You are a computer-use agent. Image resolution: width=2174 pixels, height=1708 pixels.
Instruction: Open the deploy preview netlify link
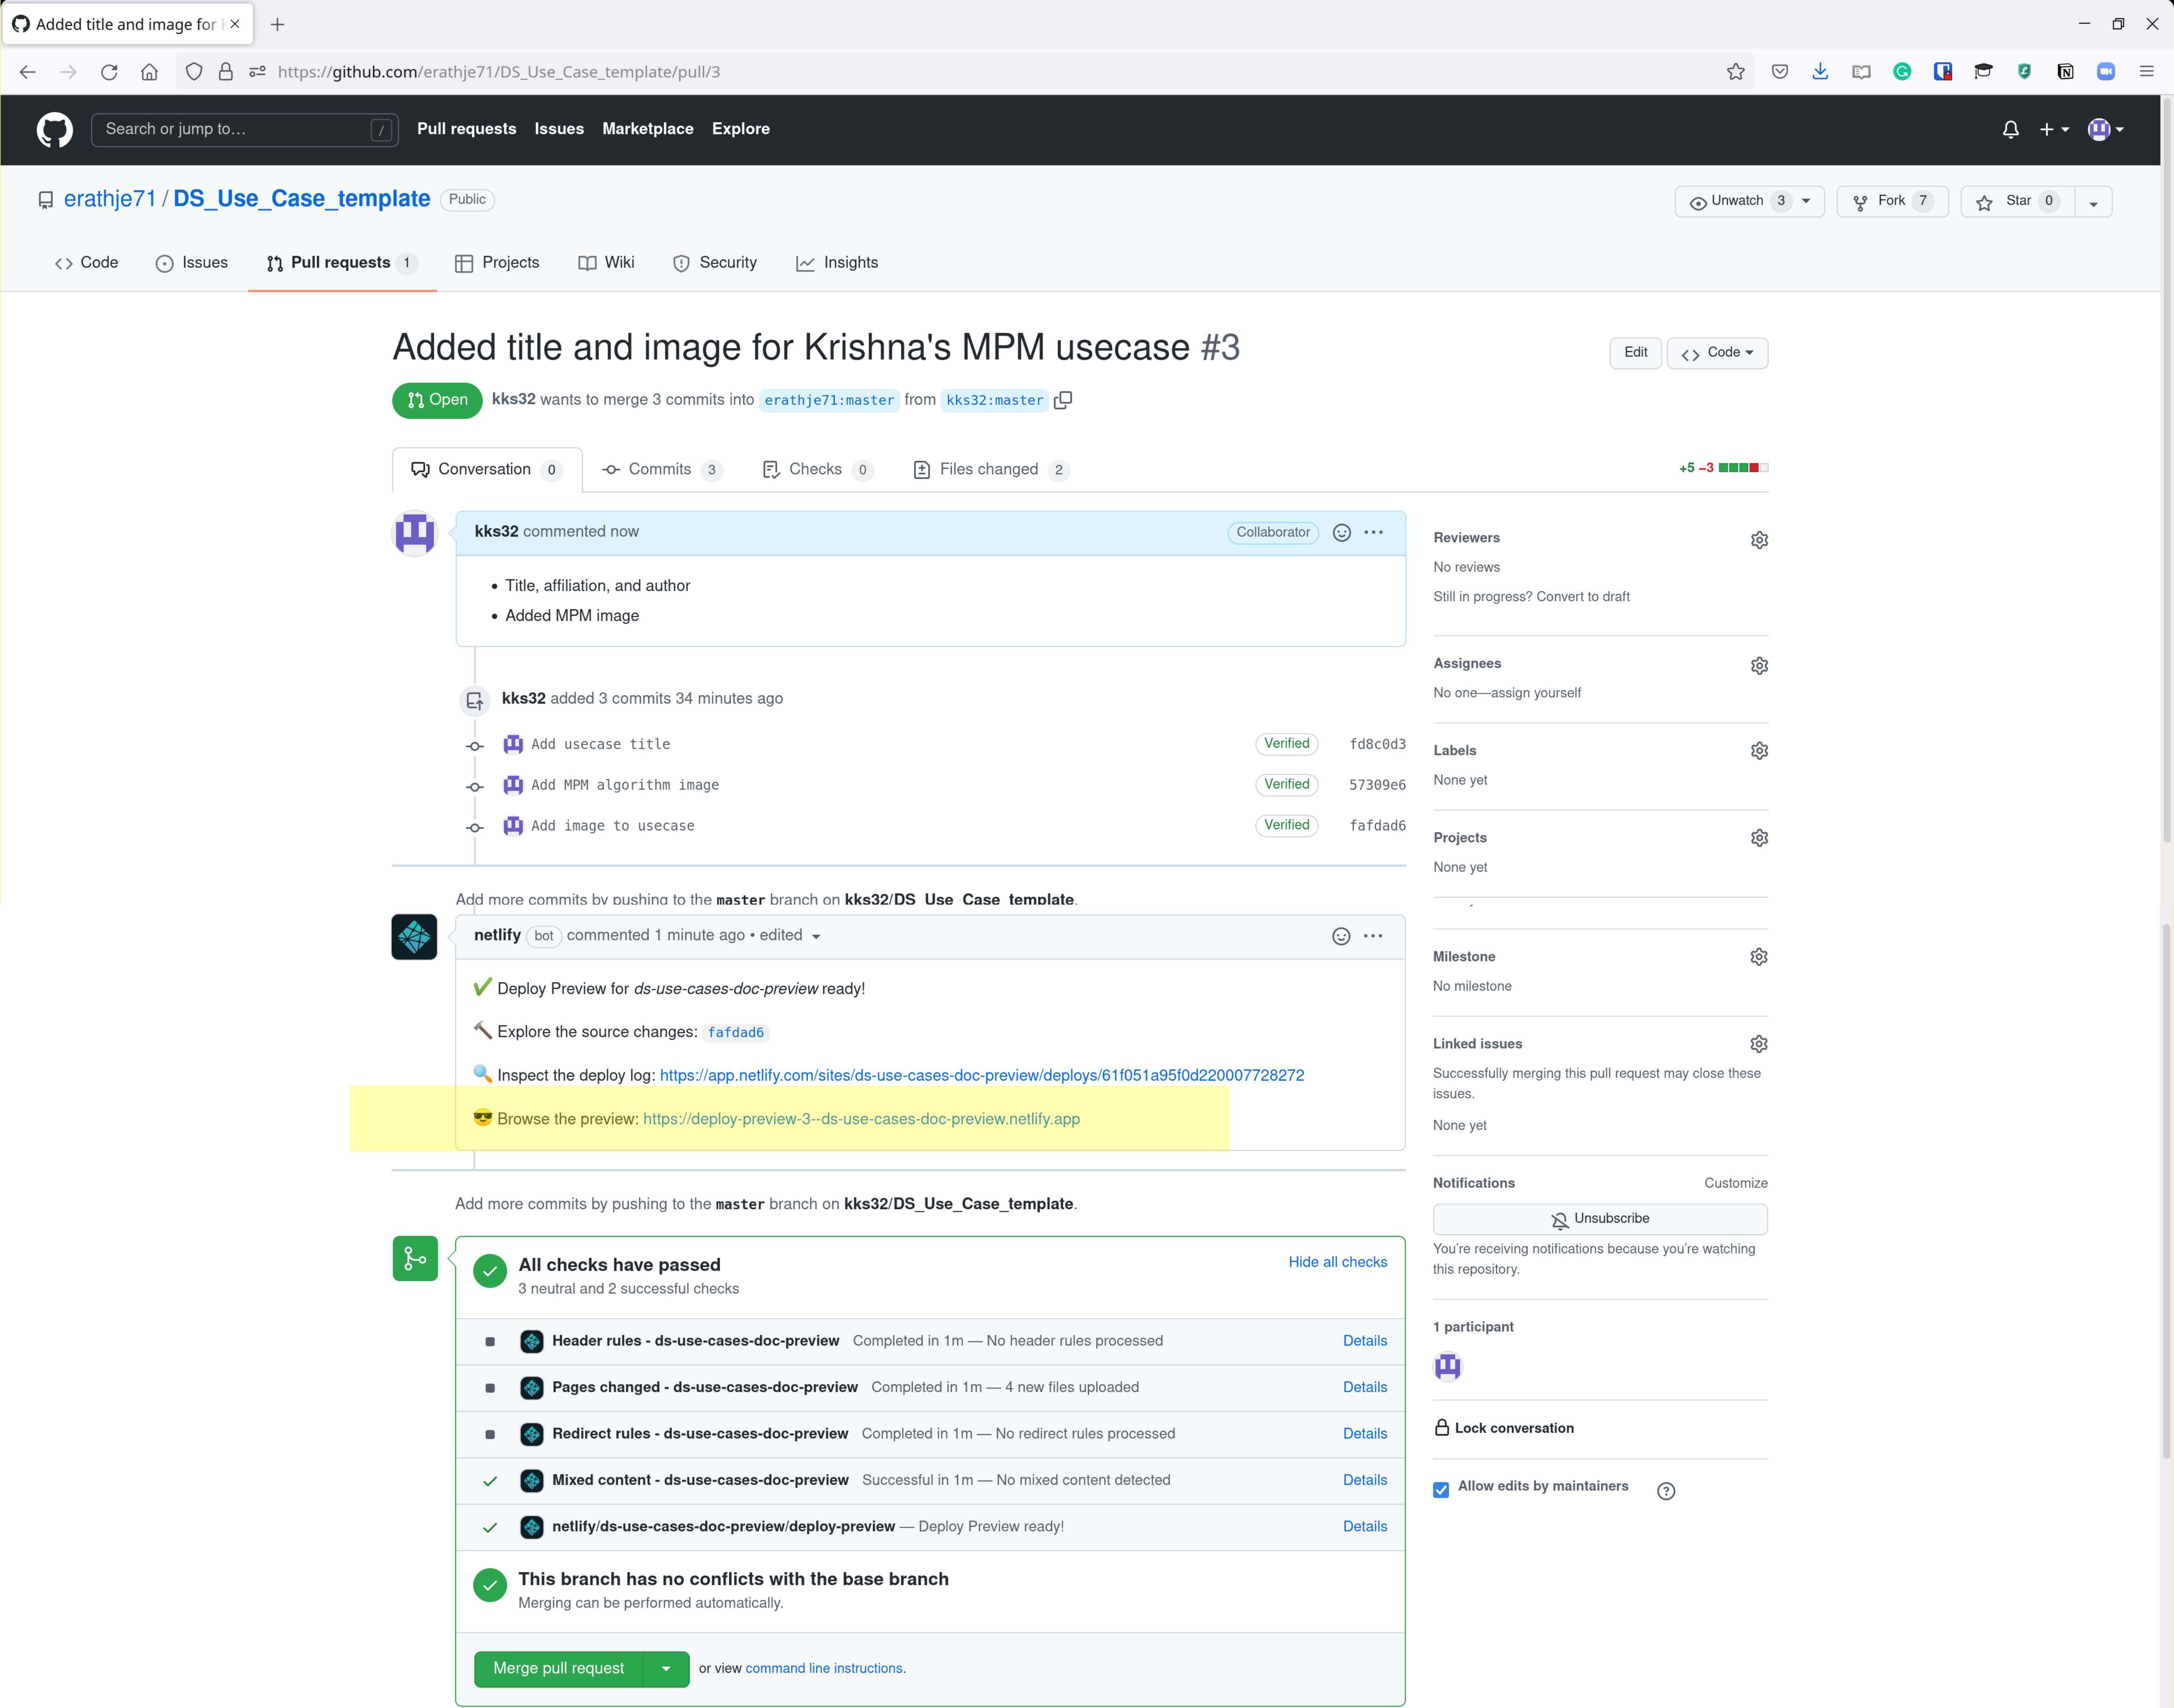tap(861, 1119)
